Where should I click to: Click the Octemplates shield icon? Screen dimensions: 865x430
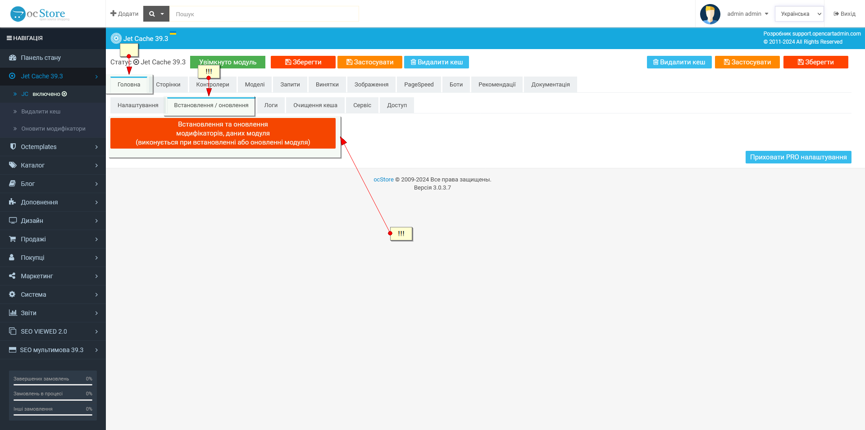pos(13,147)
